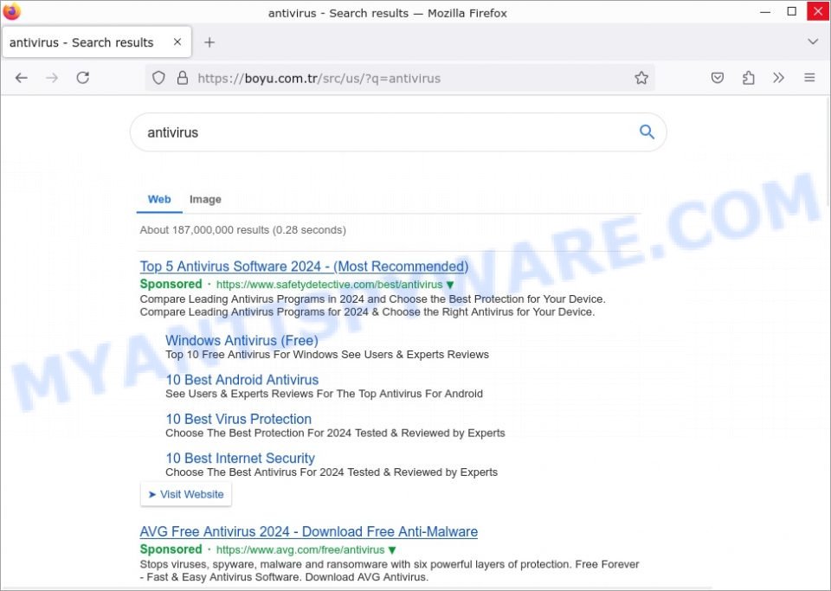Open 10 Best Virus Protection sitelink
The width and height of the screenshot is (831, 591).
[239, 419]
